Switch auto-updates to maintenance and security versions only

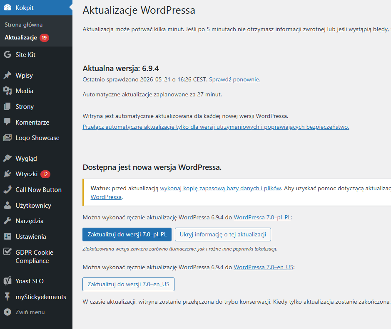(216, 127)
